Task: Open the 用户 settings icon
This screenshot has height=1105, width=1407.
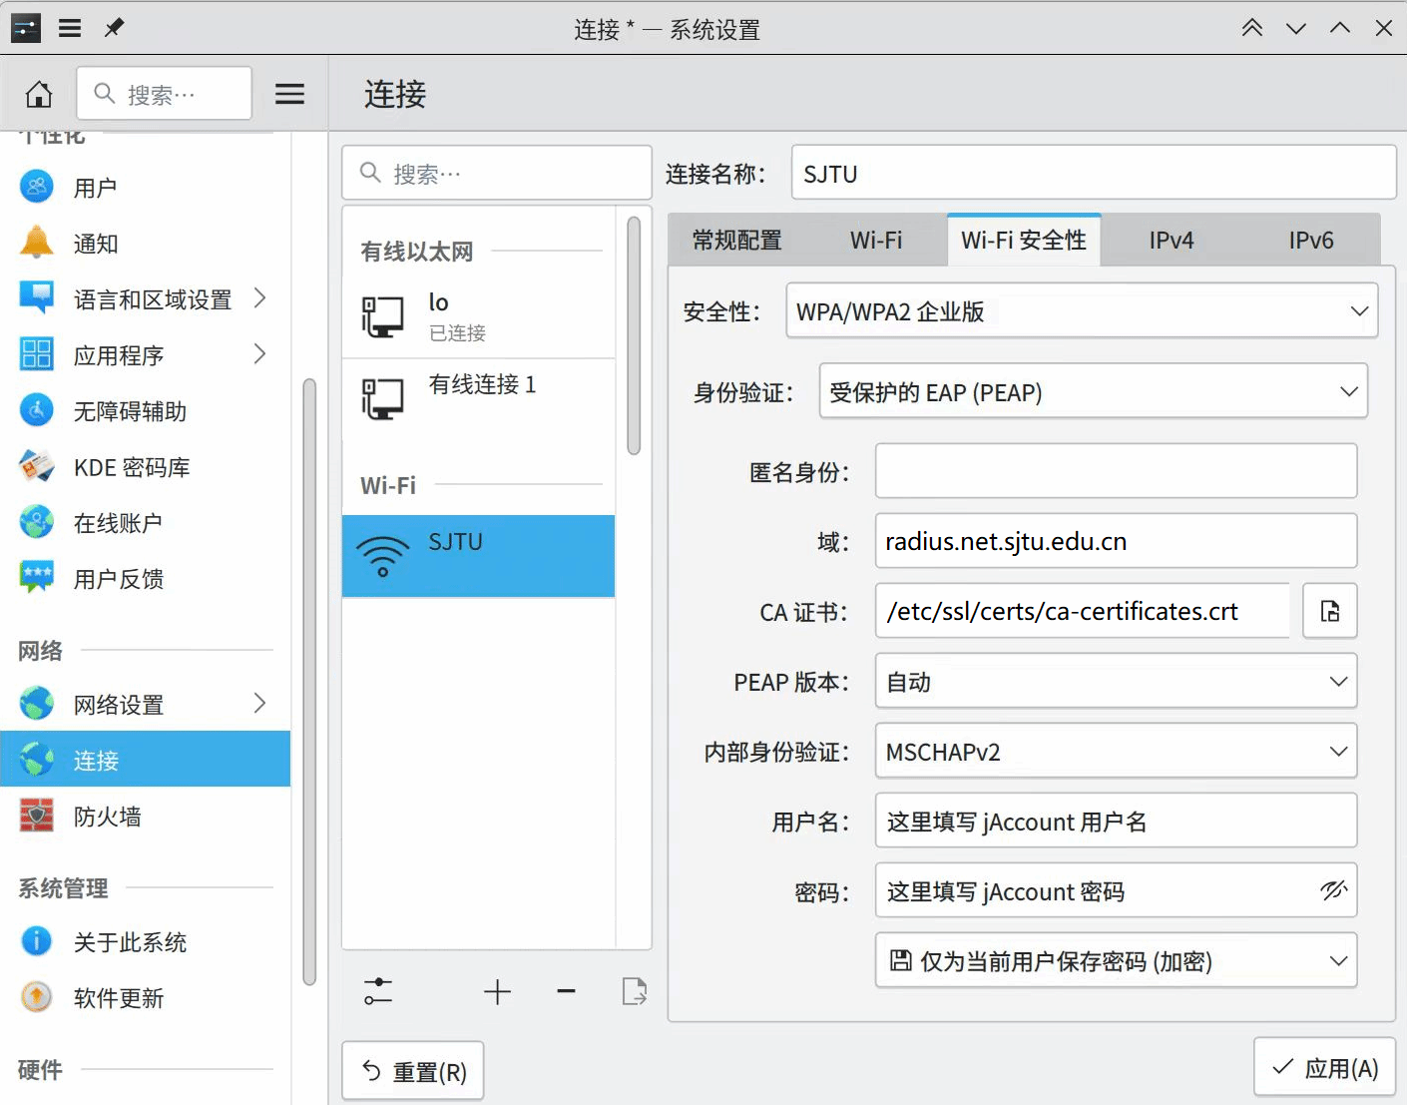Action: click(37, 187)
